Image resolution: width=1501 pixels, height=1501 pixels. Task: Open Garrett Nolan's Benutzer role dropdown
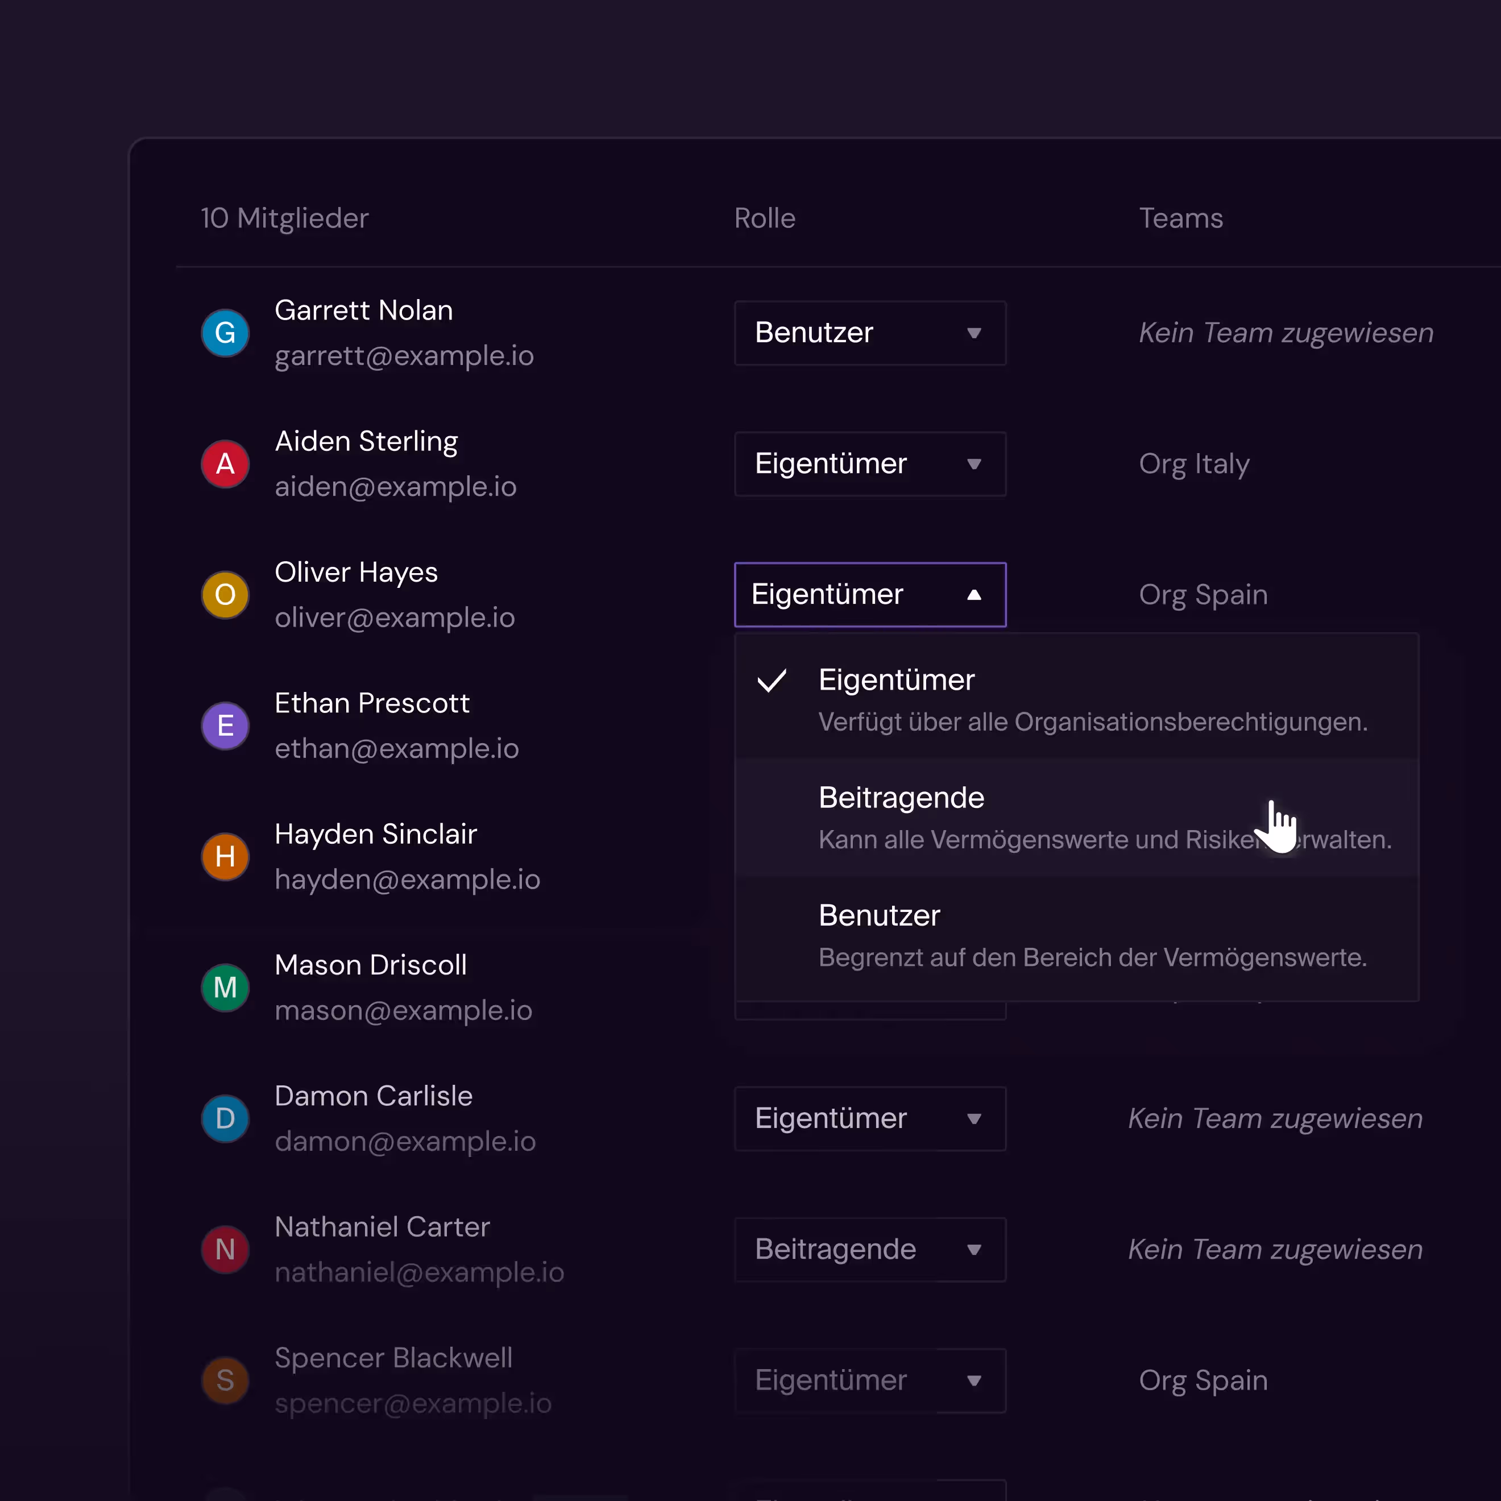(869, 333)
